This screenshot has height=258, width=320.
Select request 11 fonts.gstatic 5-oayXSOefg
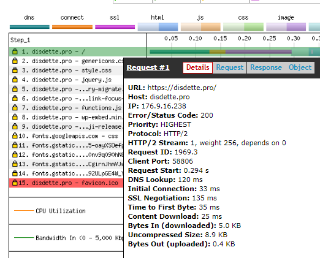pos(66,145)
